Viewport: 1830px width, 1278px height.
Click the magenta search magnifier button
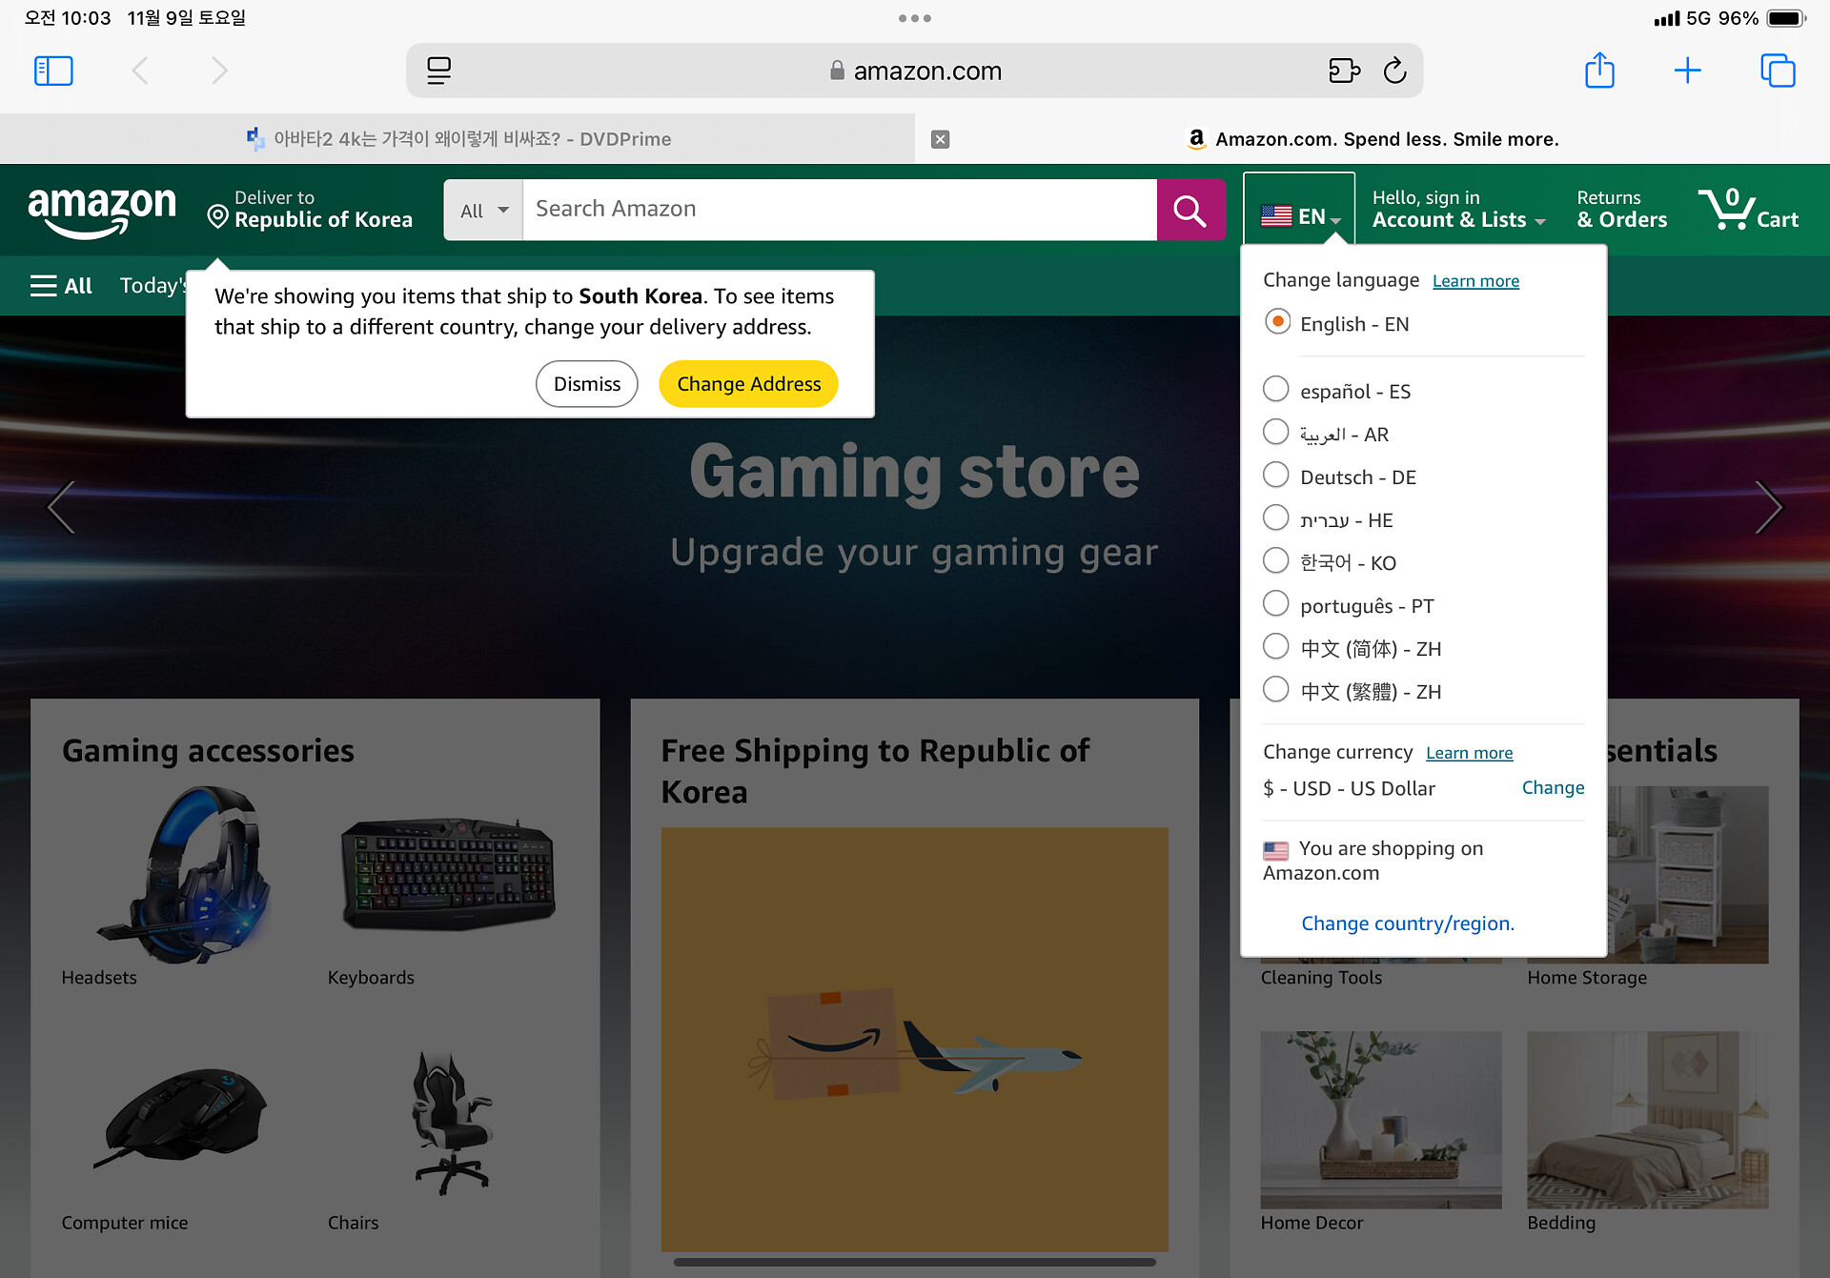pos(1190,210)
